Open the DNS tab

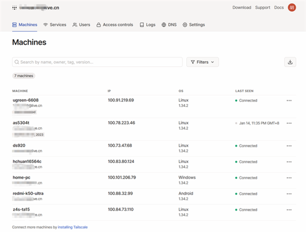(x=169, y=24)
